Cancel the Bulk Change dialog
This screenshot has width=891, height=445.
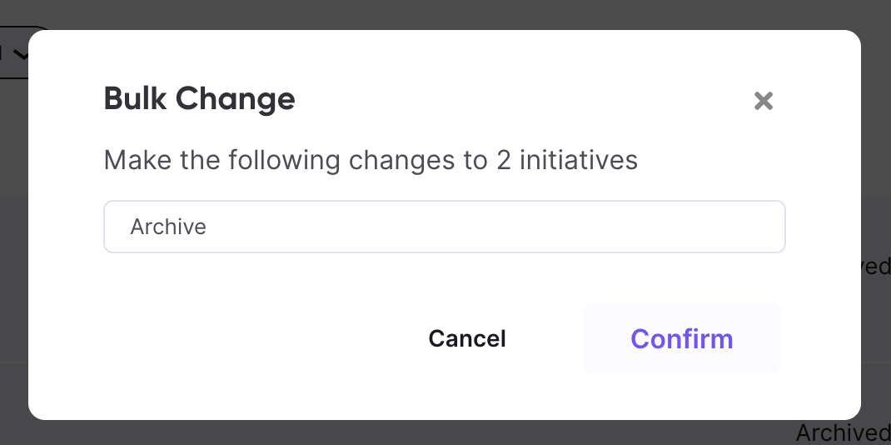tap(467, 338)
